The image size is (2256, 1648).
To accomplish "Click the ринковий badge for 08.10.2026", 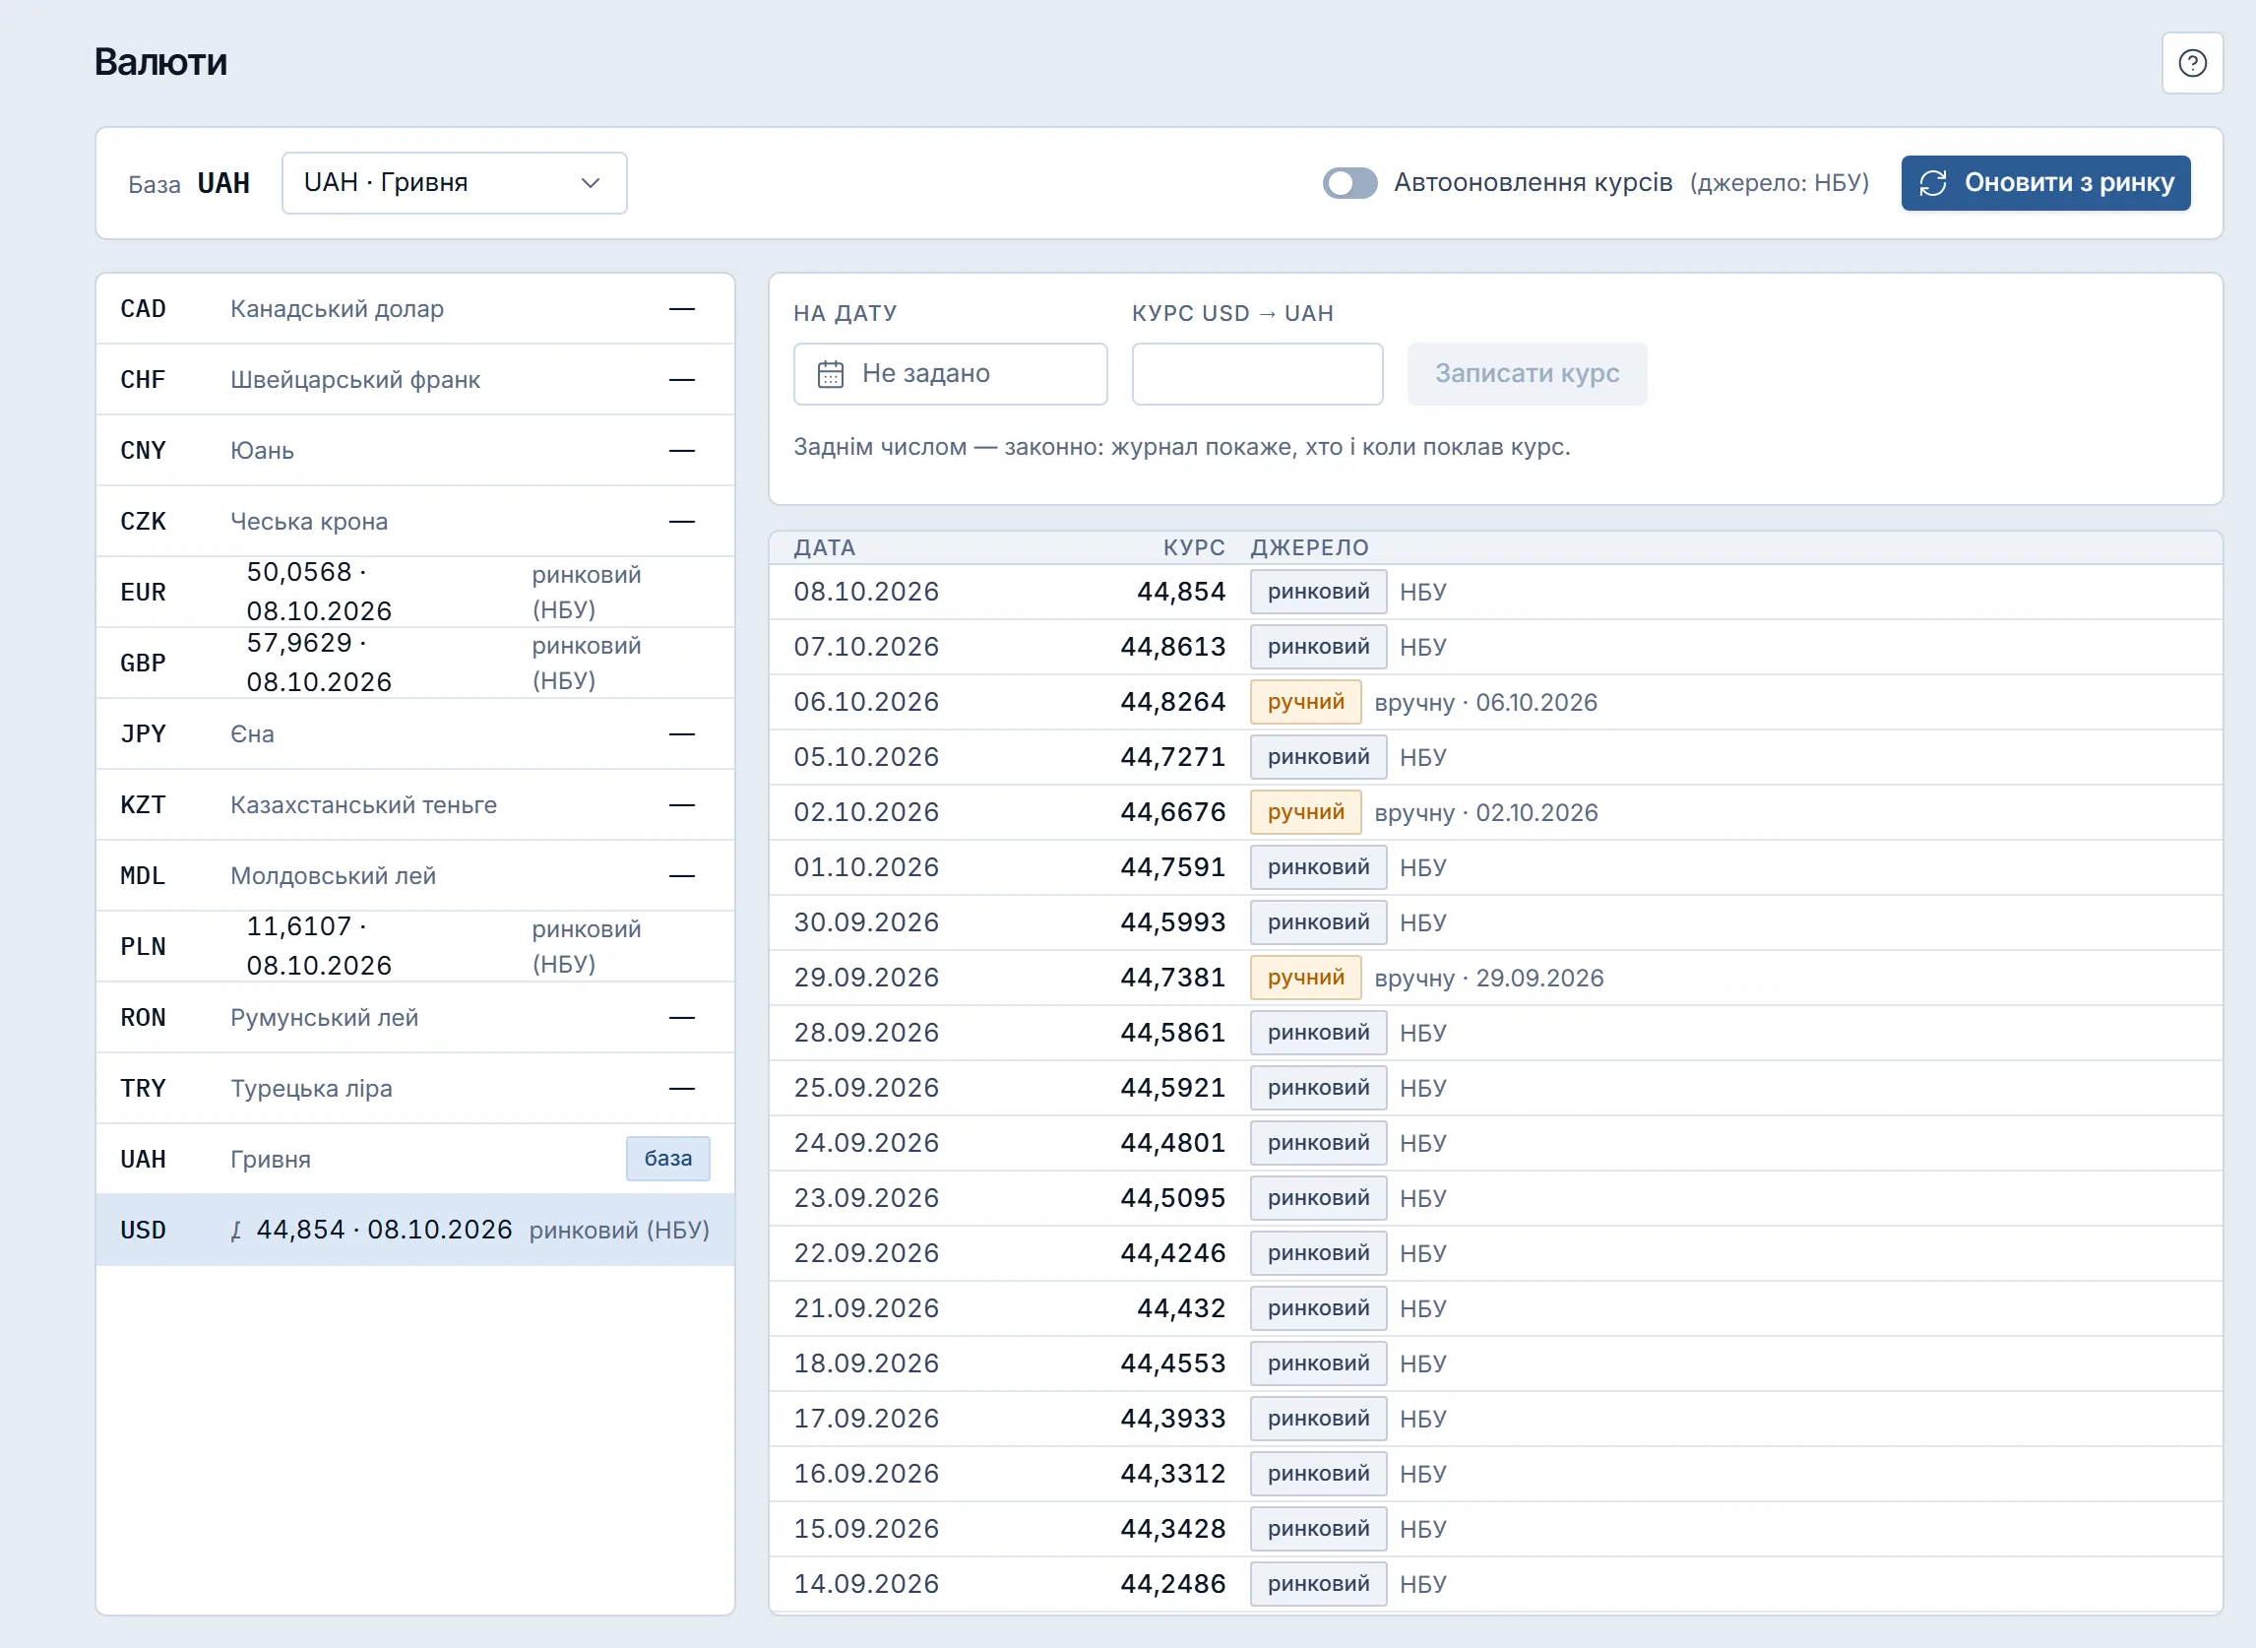I will [x=1318, y=593].
